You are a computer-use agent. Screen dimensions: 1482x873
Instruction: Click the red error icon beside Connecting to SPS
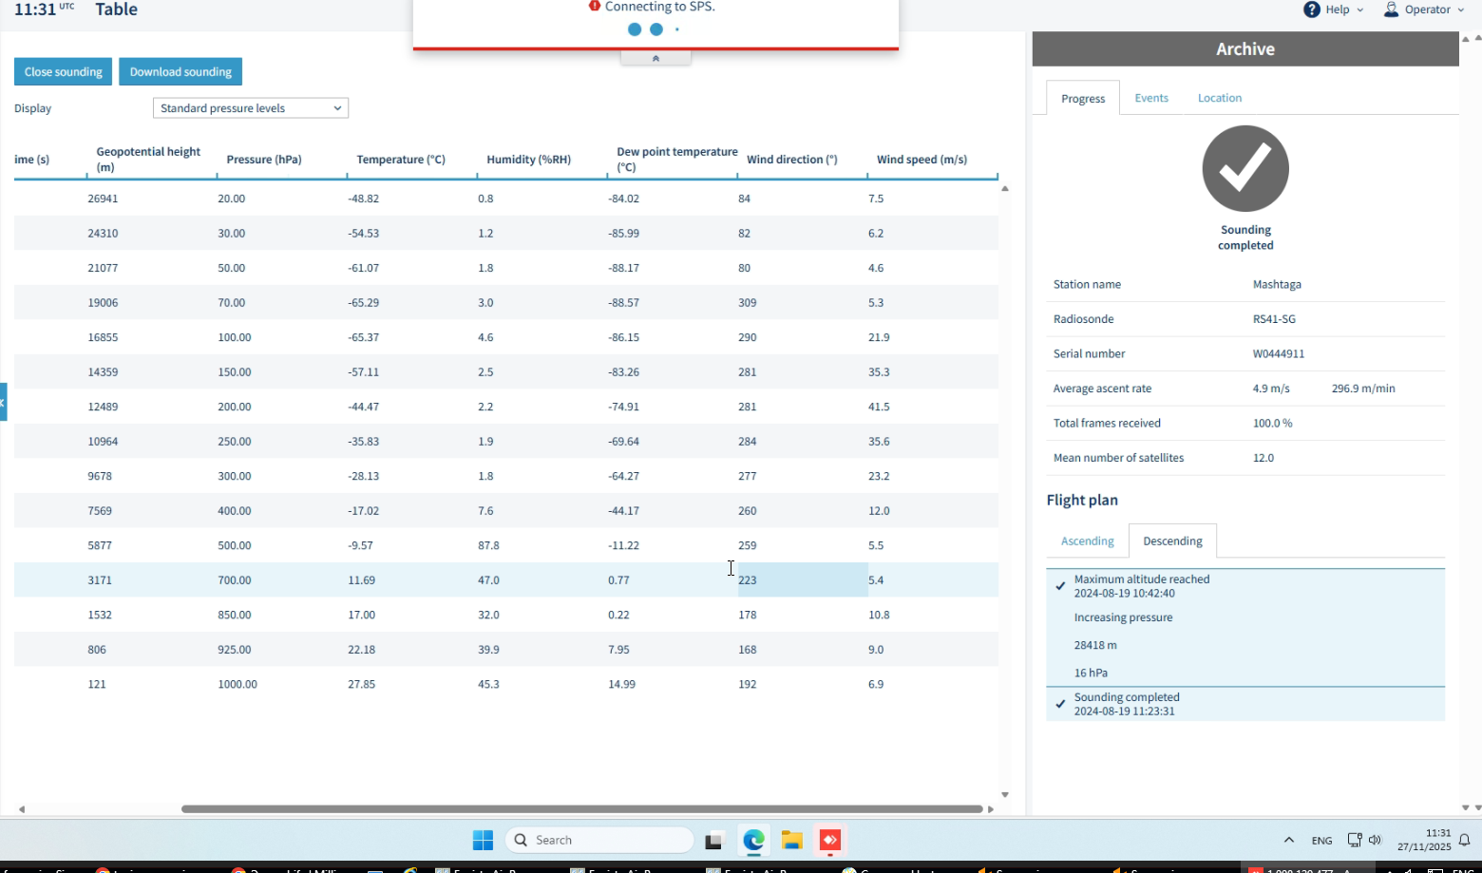pyautogui.click(x=595, y=6)
